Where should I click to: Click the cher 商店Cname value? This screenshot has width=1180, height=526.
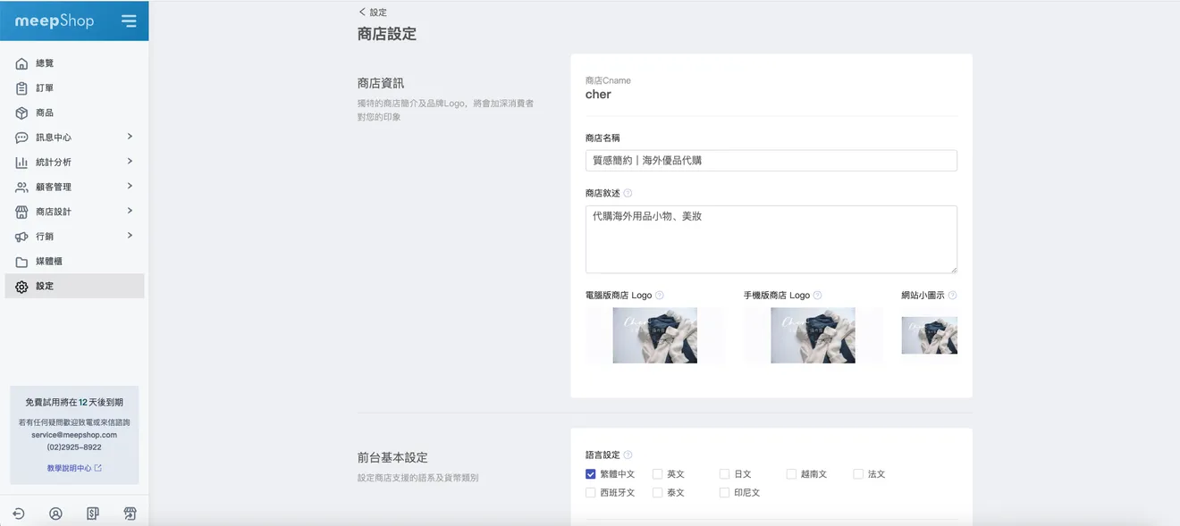[598, 95]
